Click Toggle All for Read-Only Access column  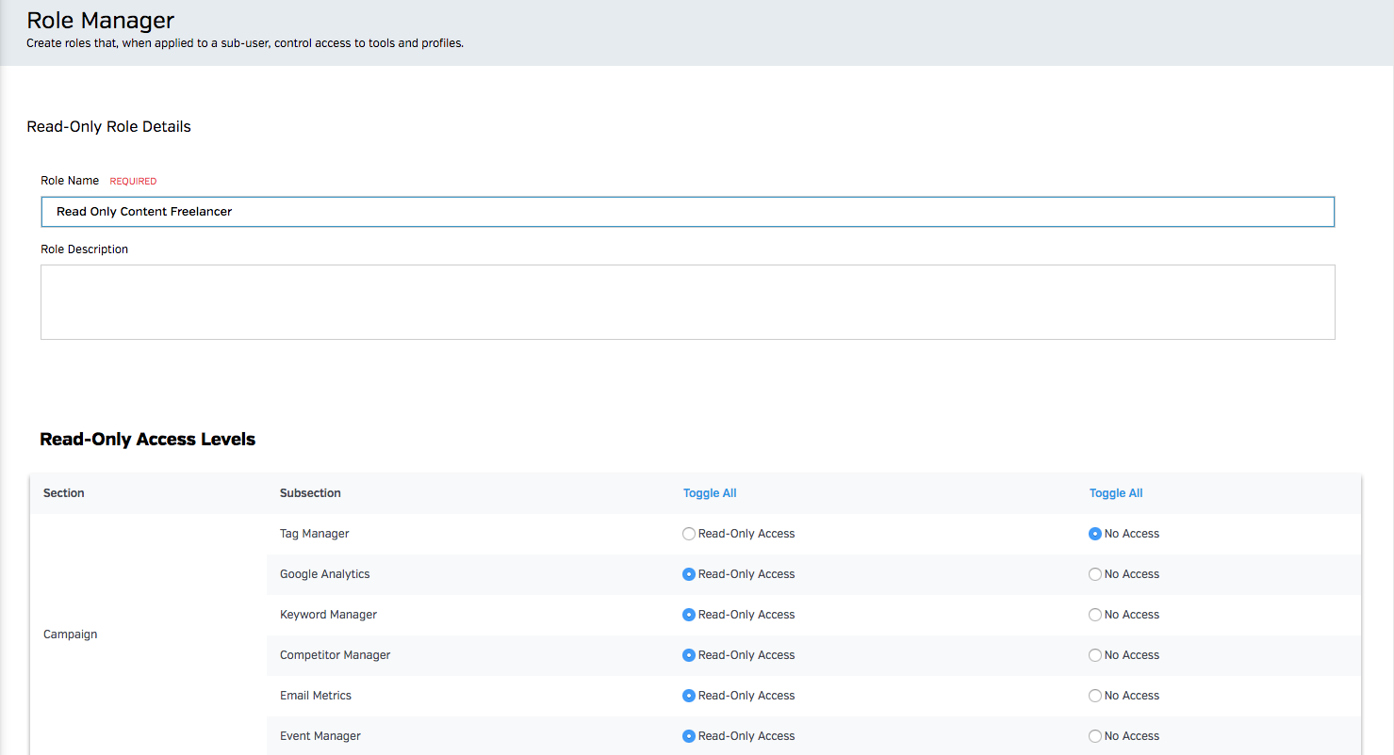710,493
